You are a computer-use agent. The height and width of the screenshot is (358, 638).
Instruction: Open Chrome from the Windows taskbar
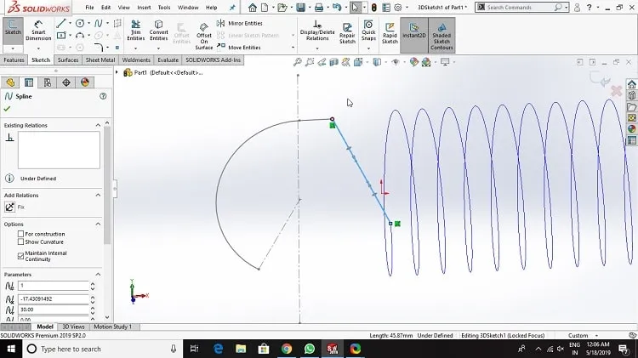point(287,349)
